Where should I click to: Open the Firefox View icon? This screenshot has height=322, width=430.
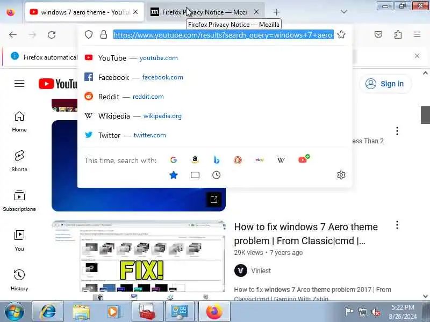tap(11, 12)
